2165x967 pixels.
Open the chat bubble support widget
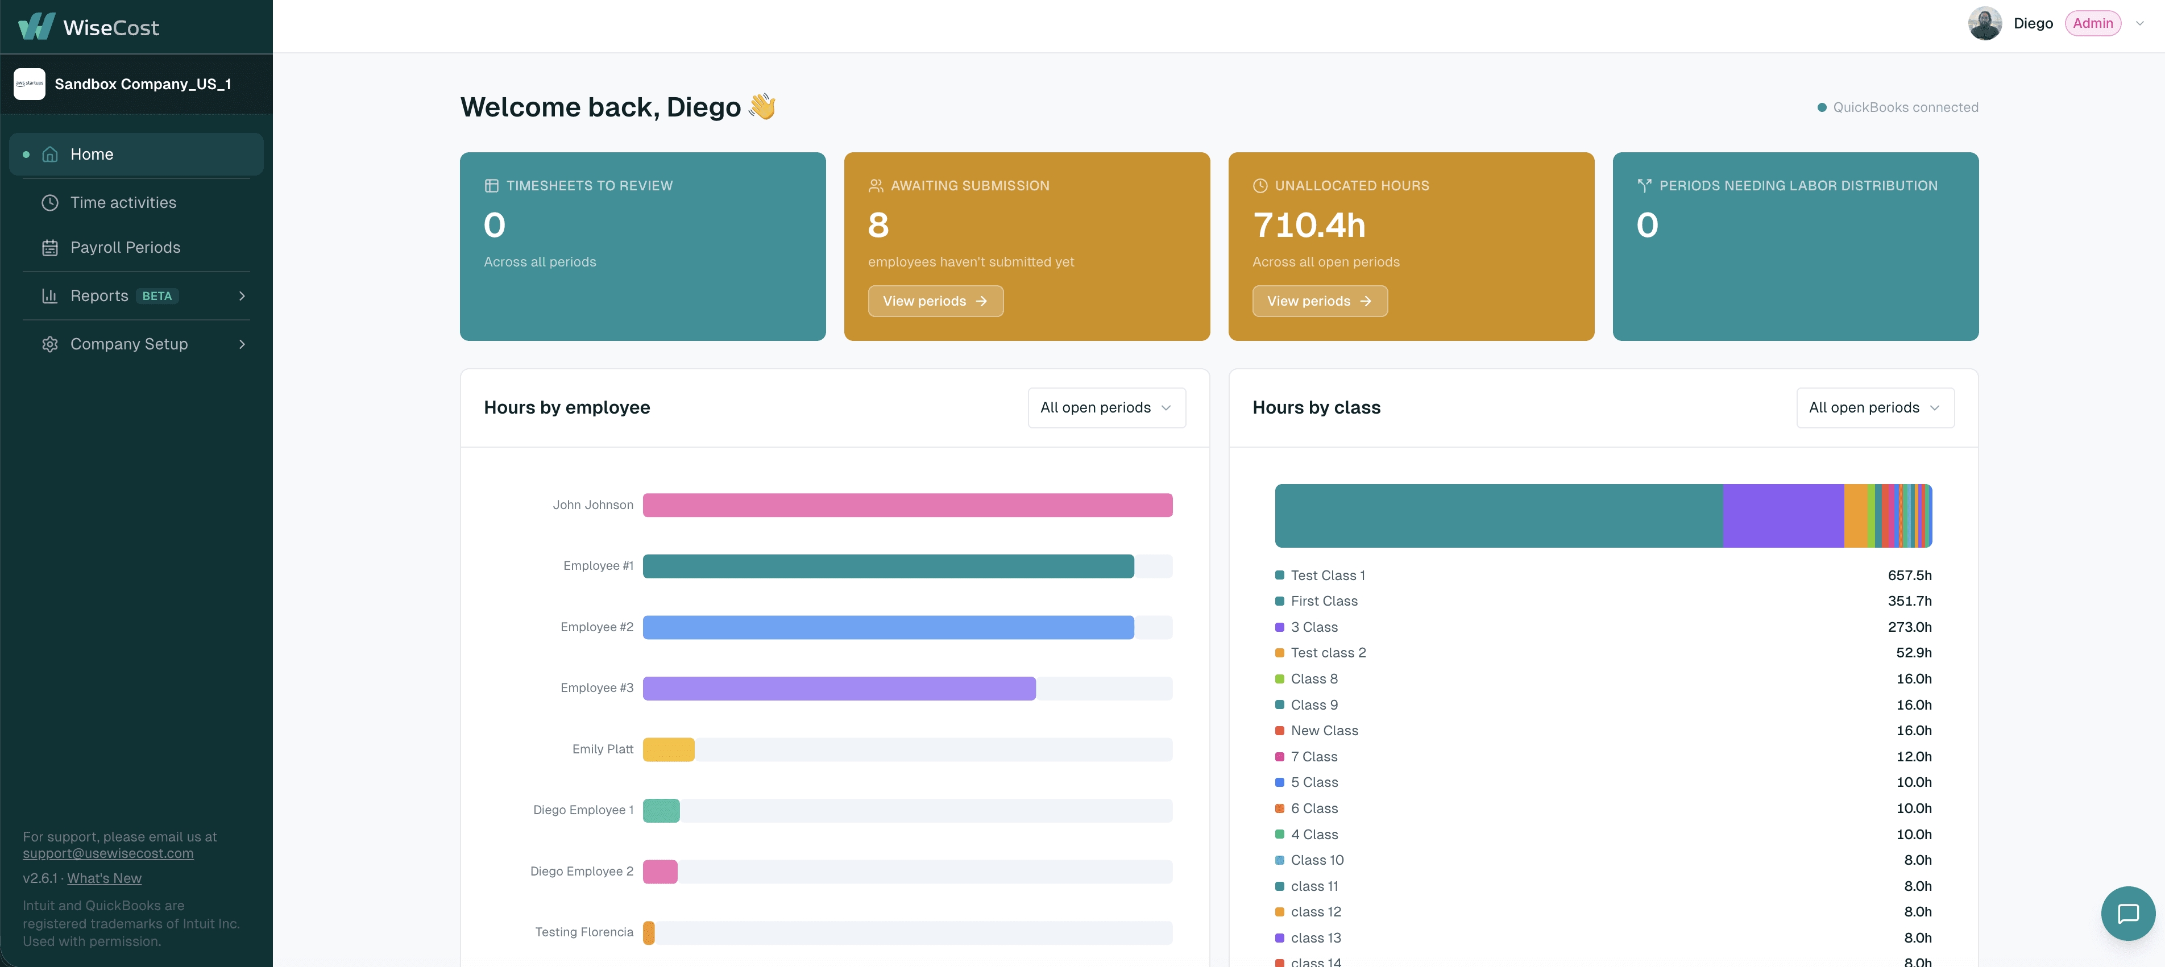coord(2127,913)
